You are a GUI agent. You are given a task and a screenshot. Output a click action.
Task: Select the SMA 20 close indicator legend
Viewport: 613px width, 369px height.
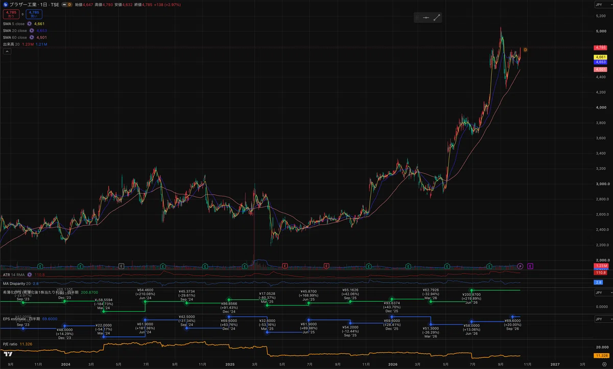[x=15, y=31]
